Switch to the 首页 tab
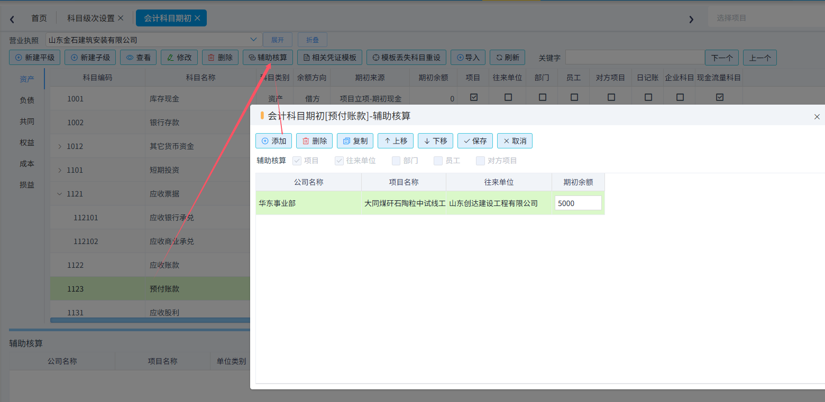Screen dimensions: 825x402 click(x=39, y=18)
